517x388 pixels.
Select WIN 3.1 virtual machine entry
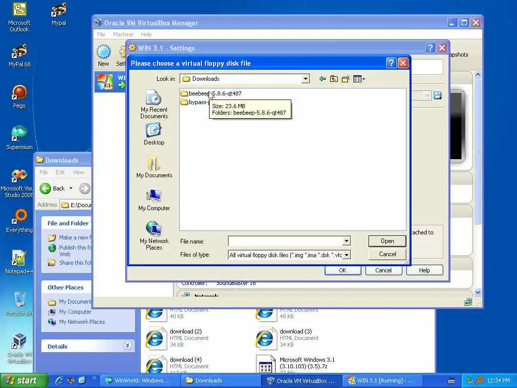[x=110, y=81]
